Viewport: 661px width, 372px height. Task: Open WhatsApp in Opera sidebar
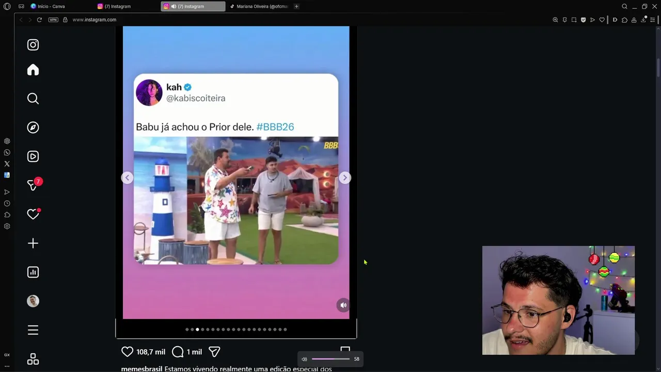click(x=7, y=152)
